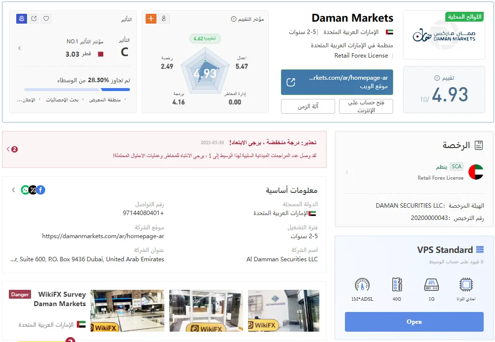The height and width of the screenshot is (342, 495).
Task: Open the Daman Markets website button
Action: tap(337, 82)
